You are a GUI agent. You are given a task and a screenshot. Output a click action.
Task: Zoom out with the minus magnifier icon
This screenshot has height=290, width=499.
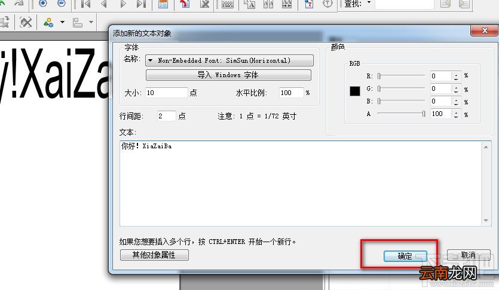61,3
